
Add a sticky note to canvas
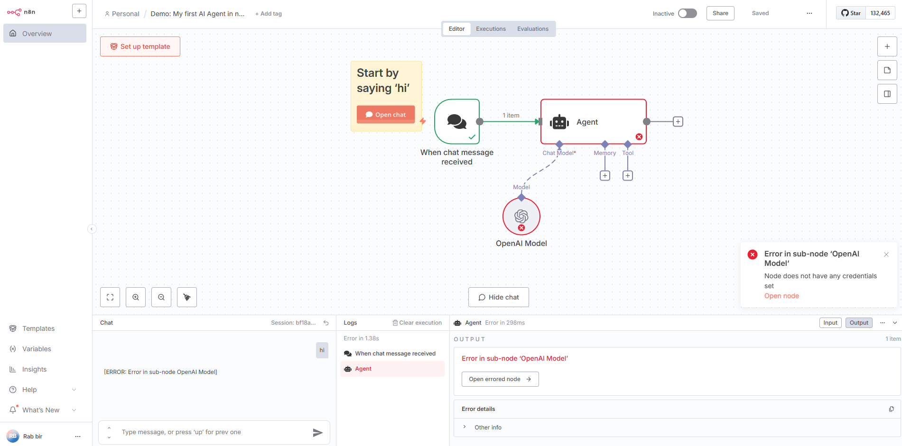[887, 70]
